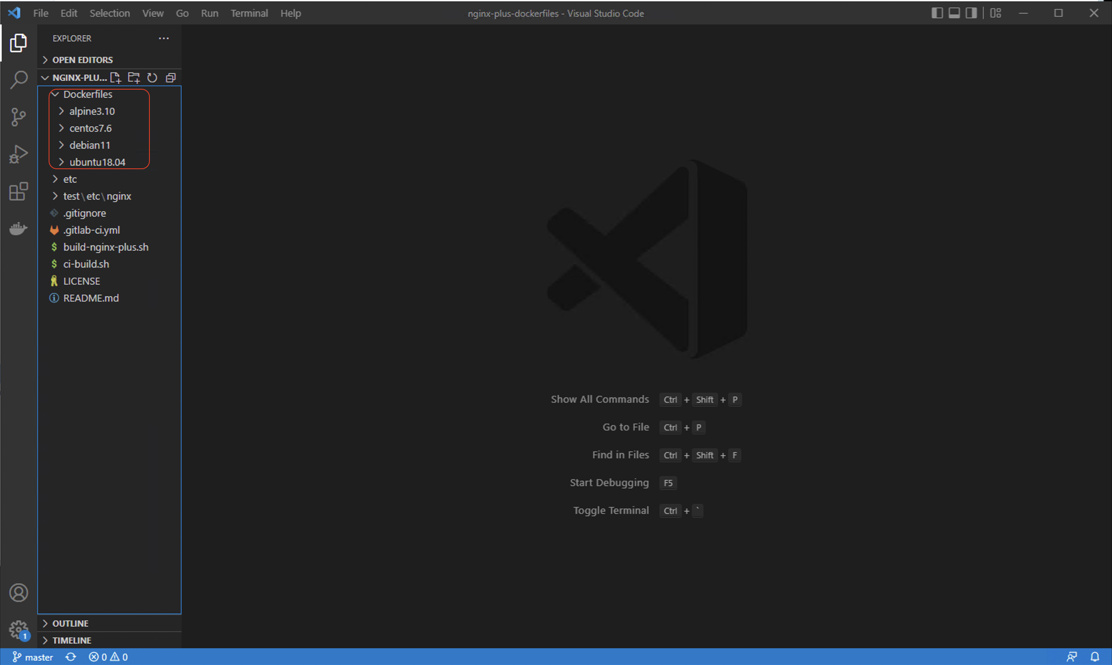
Task: Open the notifications bell icon
Action: [1095, 657]
